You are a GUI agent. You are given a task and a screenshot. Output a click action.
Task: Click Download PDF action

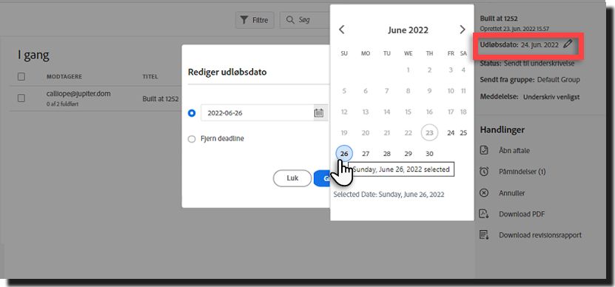[x=522, y=214]
